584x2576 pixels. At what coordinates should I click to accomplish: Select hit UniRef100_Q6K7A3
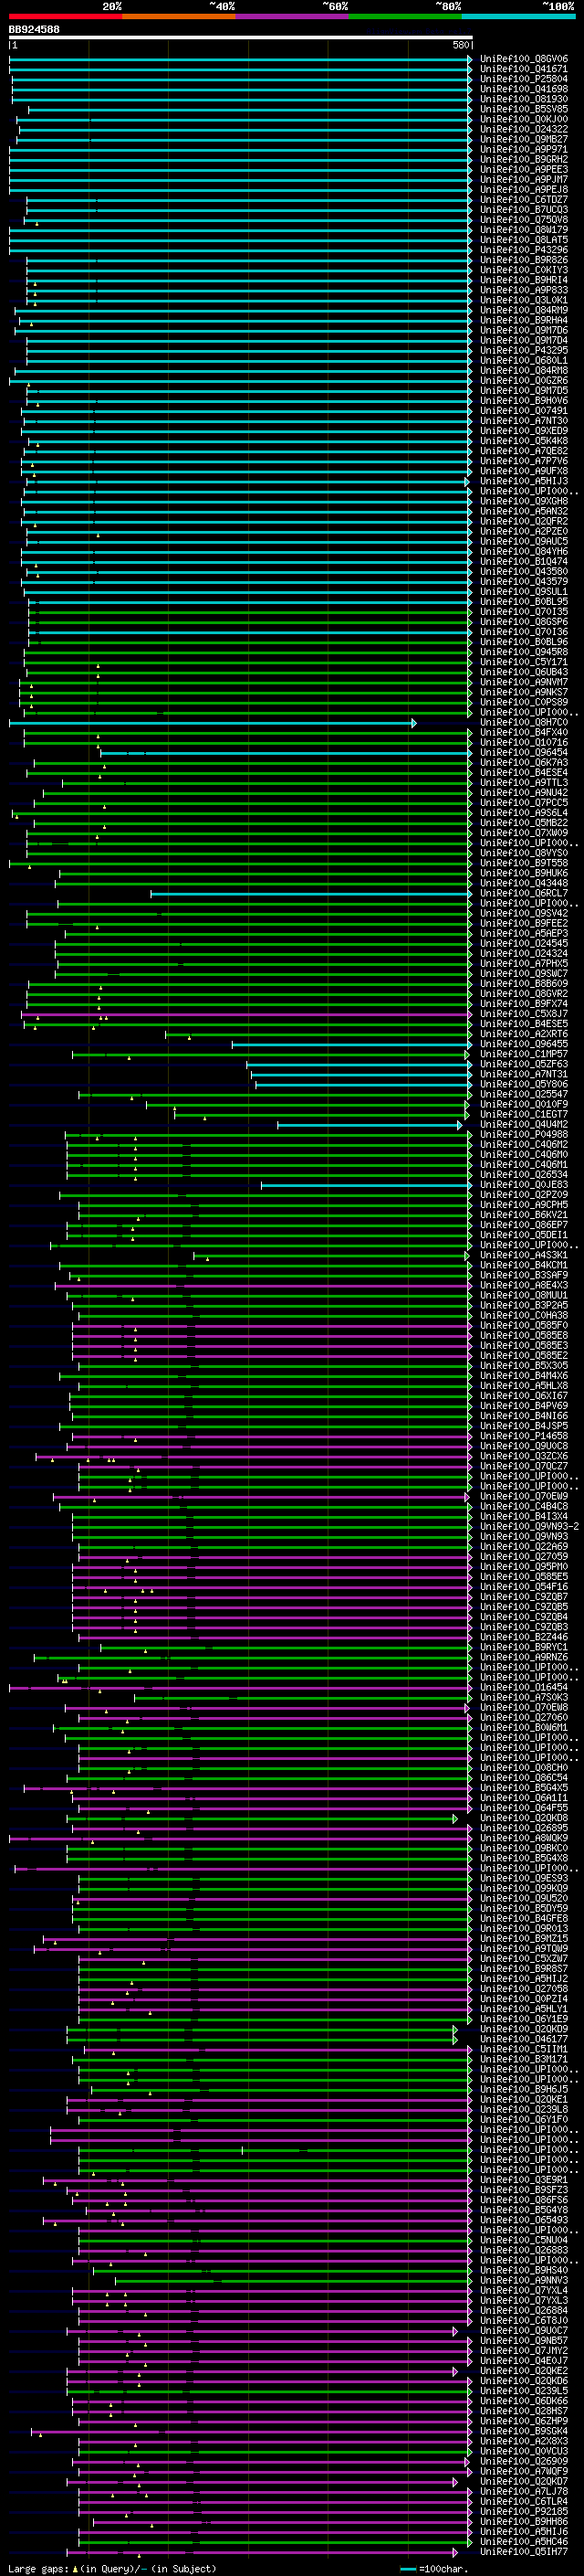click(x=523, y=762)
